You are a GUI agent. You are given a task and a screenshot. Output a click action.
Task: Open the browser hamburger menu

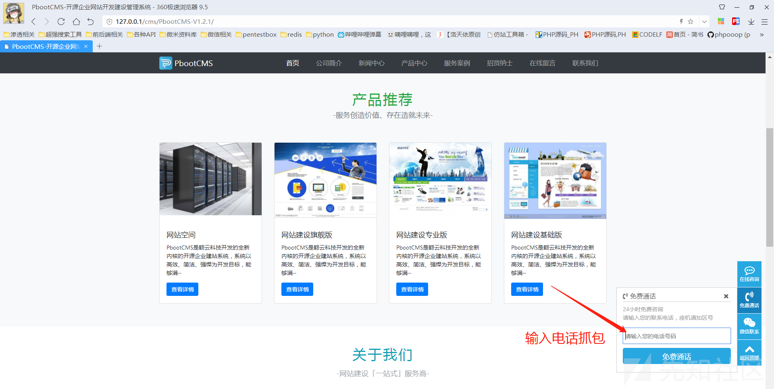coord(764,22)
